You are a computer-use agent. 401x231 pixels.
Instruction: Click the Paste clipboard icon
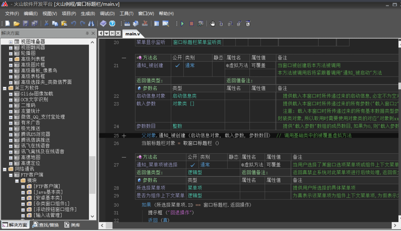point(64,23)
